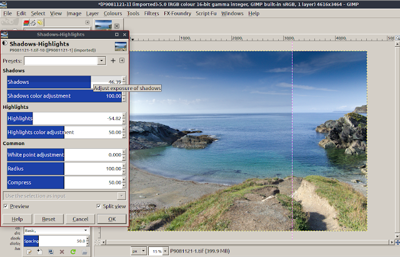Open the FX-Foundry menu
Image resolution: width=400 pixels, height=257 pixels.
click(177, 14)
